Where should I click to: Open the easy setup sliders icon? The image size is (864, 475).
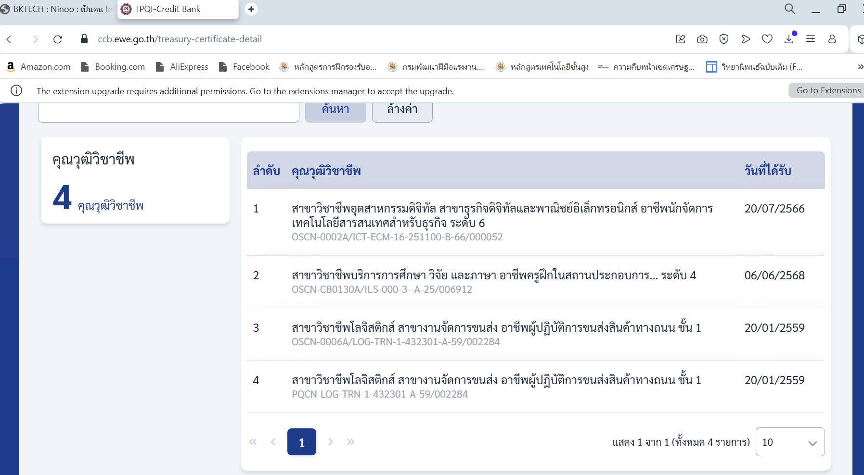(811, 39)
